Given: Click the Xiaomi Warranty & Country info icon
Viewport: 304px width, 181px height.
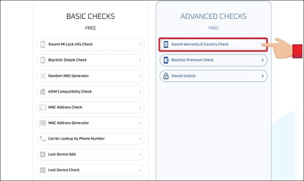Looking at the screenshot, I should coord(166,45).
